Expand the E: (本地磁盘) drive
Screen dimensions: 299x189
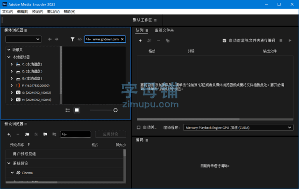click(12, 78)
